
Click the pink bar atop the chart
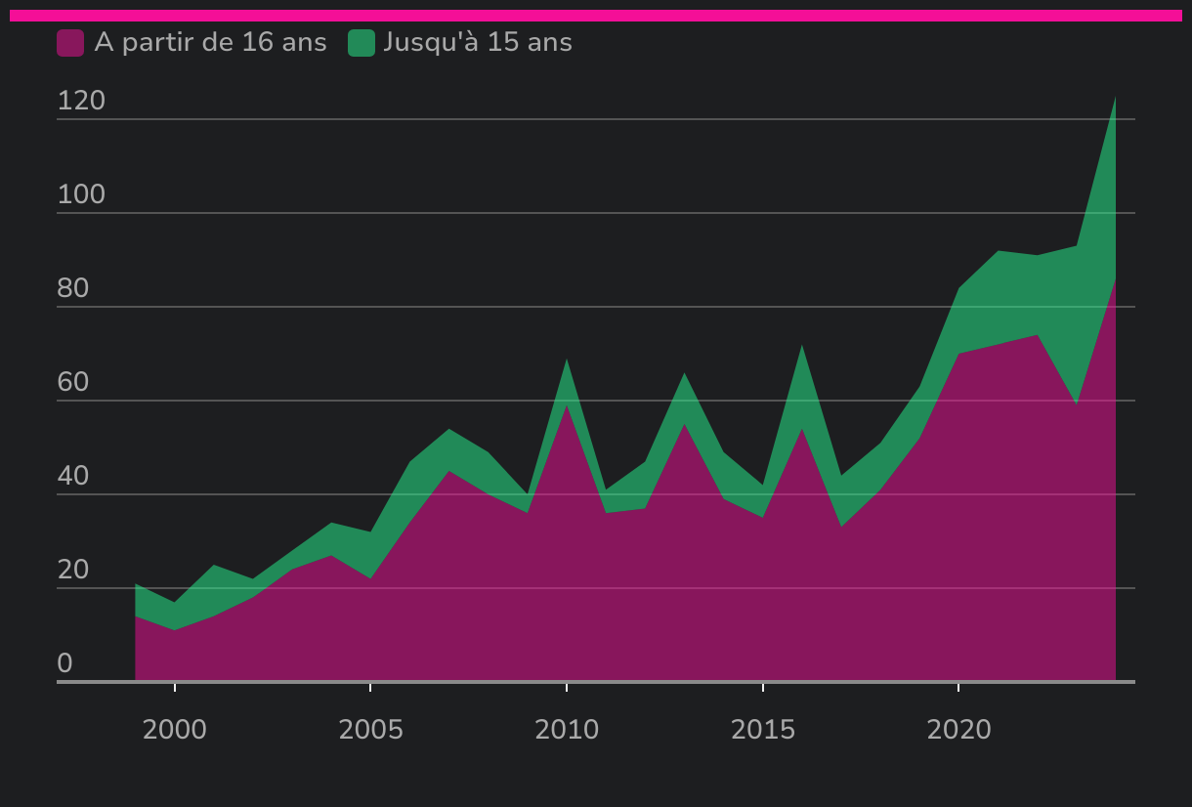[596, 16]
